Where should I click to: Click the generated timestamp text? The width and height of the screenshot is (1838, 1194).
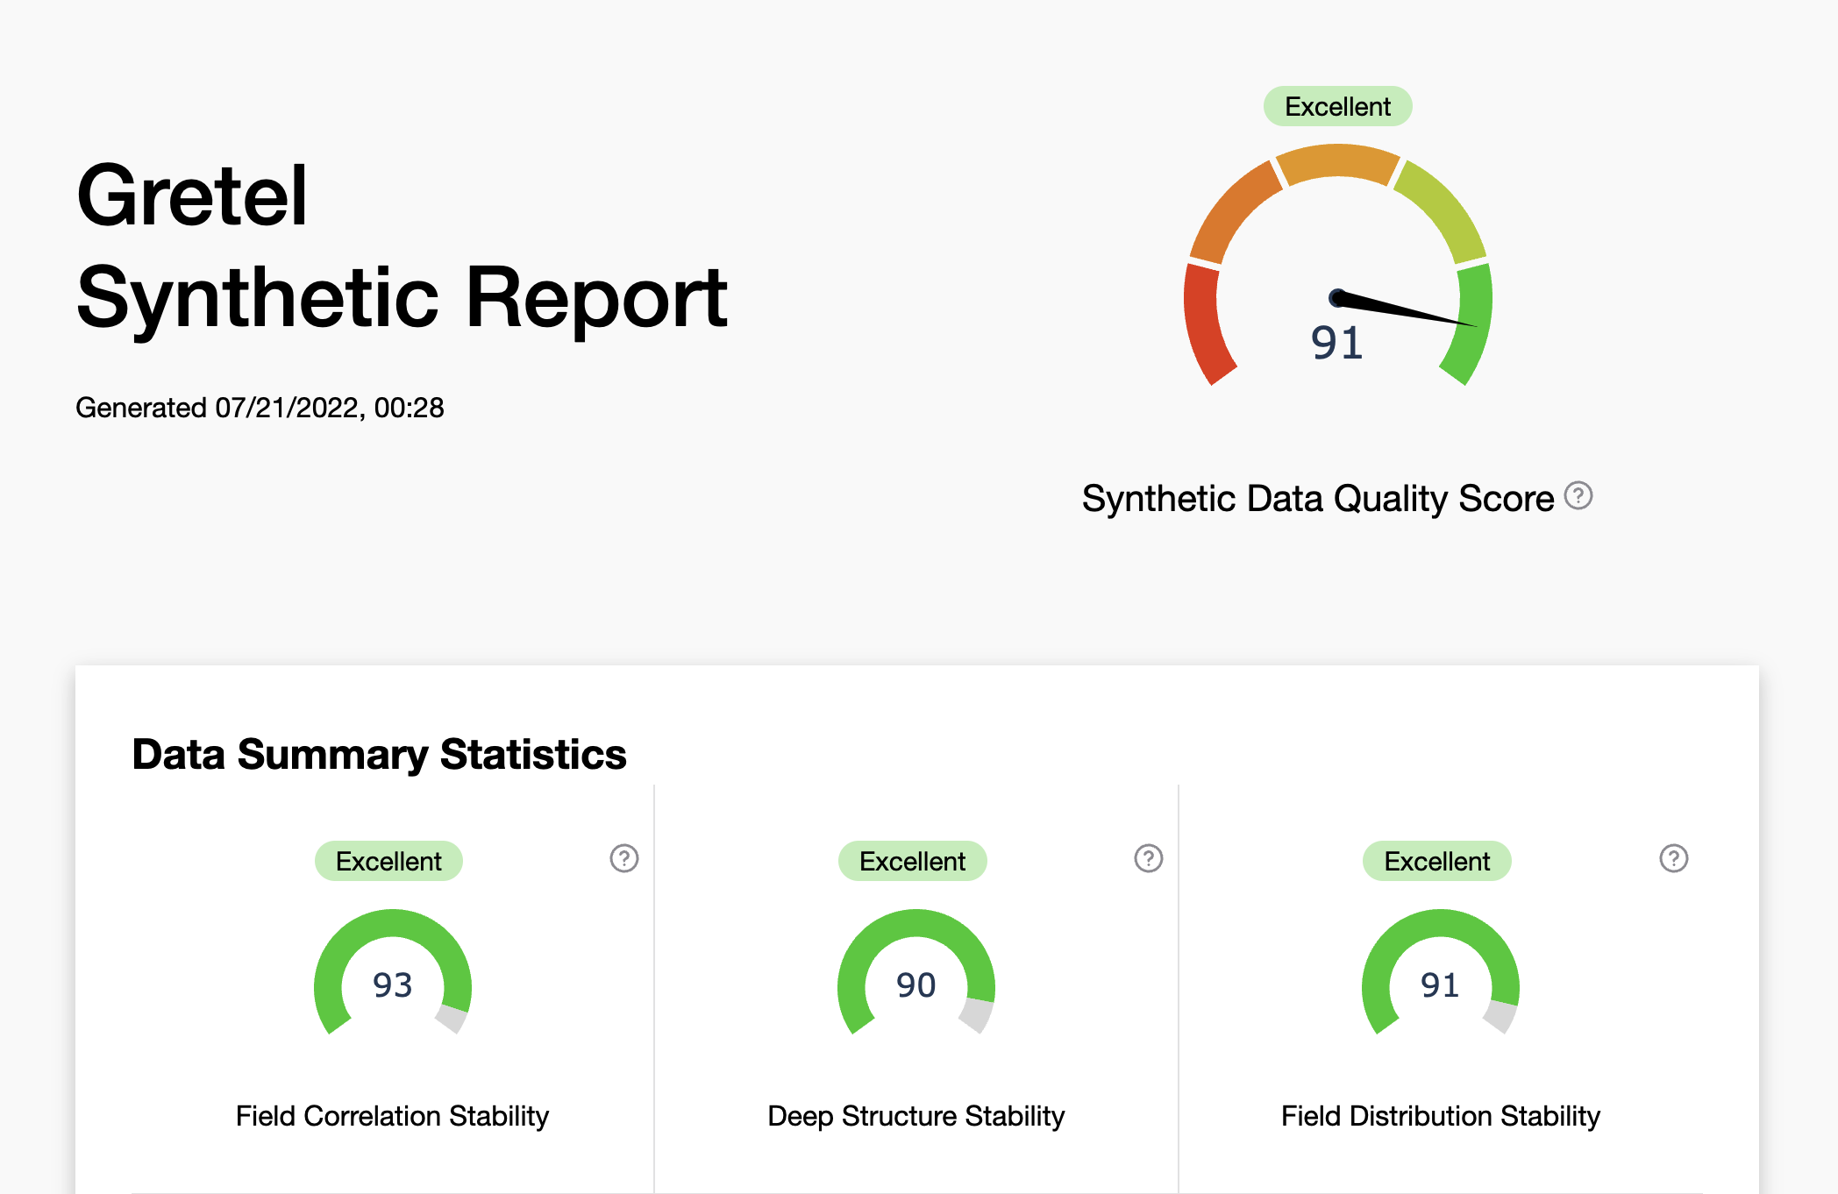260,407
